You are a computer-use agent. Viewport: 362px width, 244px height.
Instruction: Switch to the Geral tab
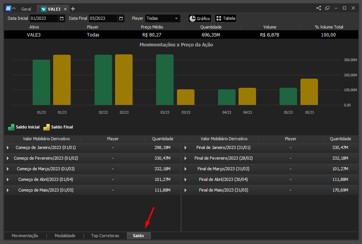click(26, 9)
